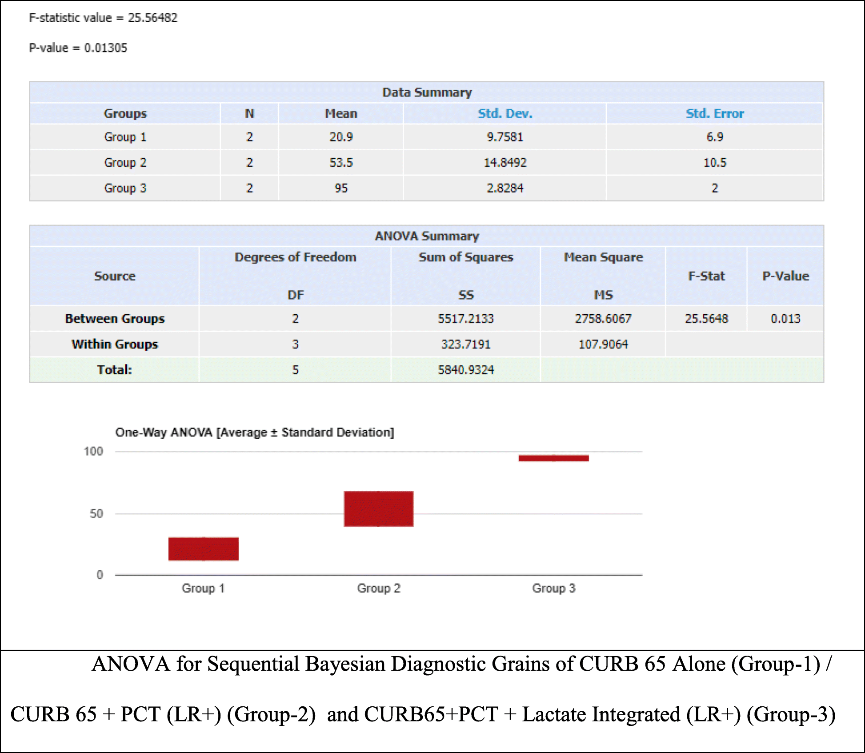Click the Group 1 red bar in chart
The image size is (865, 753).
tap(204, 549)
